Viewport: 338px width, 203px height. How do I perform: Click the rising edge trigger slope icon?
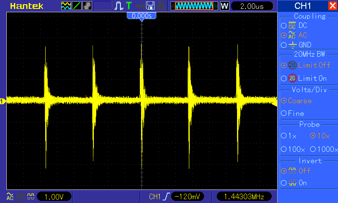tap(166, 197)
